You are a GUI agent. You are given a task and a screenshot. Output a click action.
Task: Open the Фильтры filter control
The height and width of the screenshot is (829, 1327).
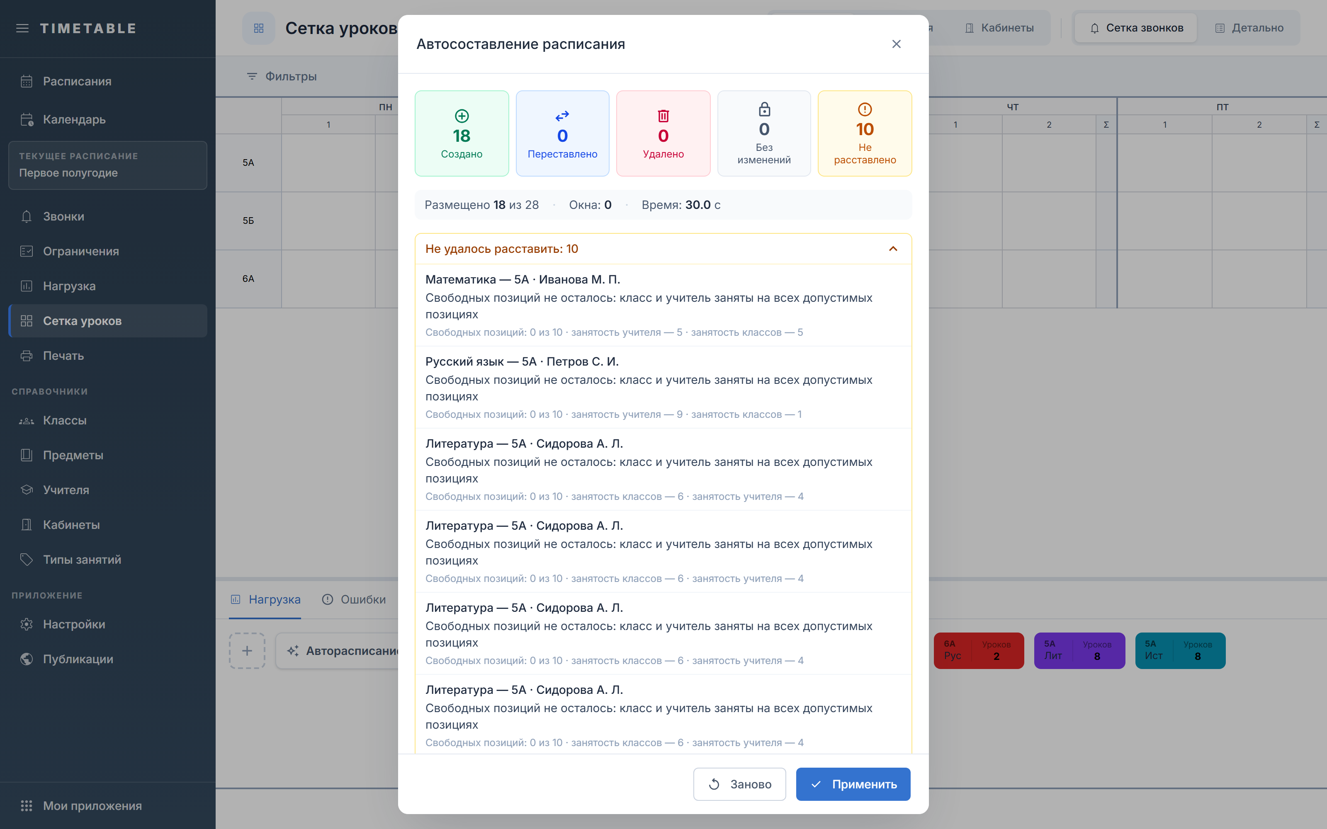[282, 76]
